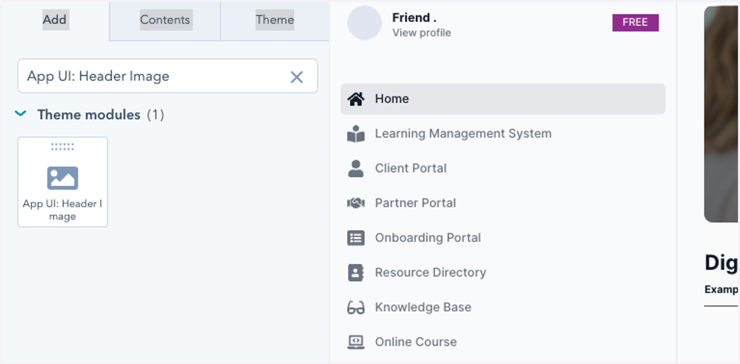Screen dimensions: 740x364
Task: Click the Client Portal person icon
Action: [x=356, y=168]
